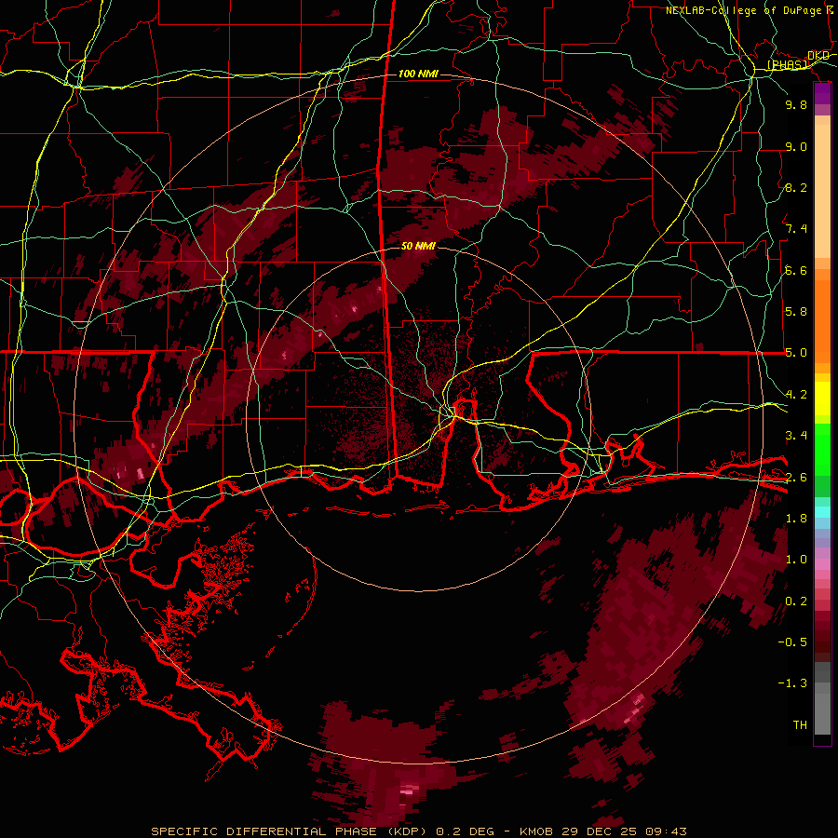Pick the light peach color bar segment

822,191
